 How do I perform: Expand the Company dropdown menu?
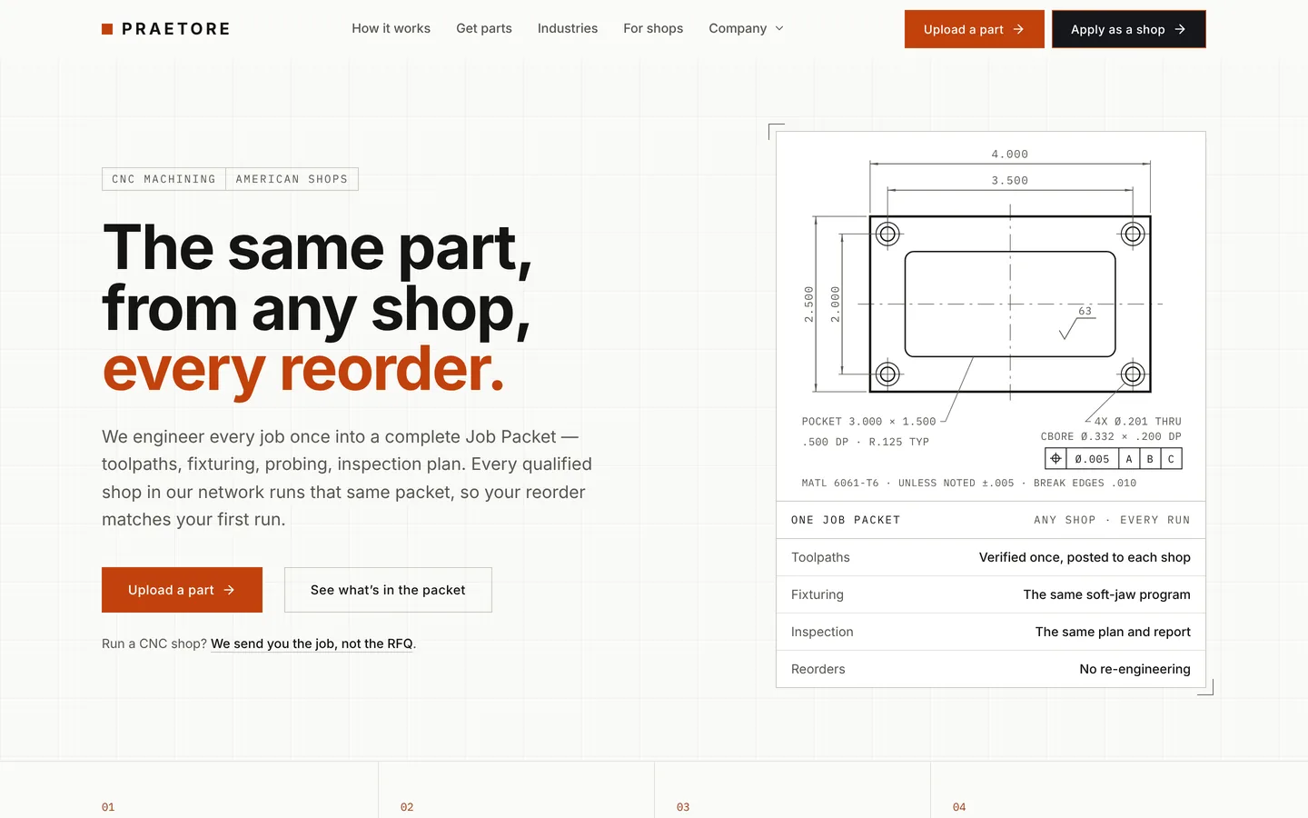click(x=746, y=28)
